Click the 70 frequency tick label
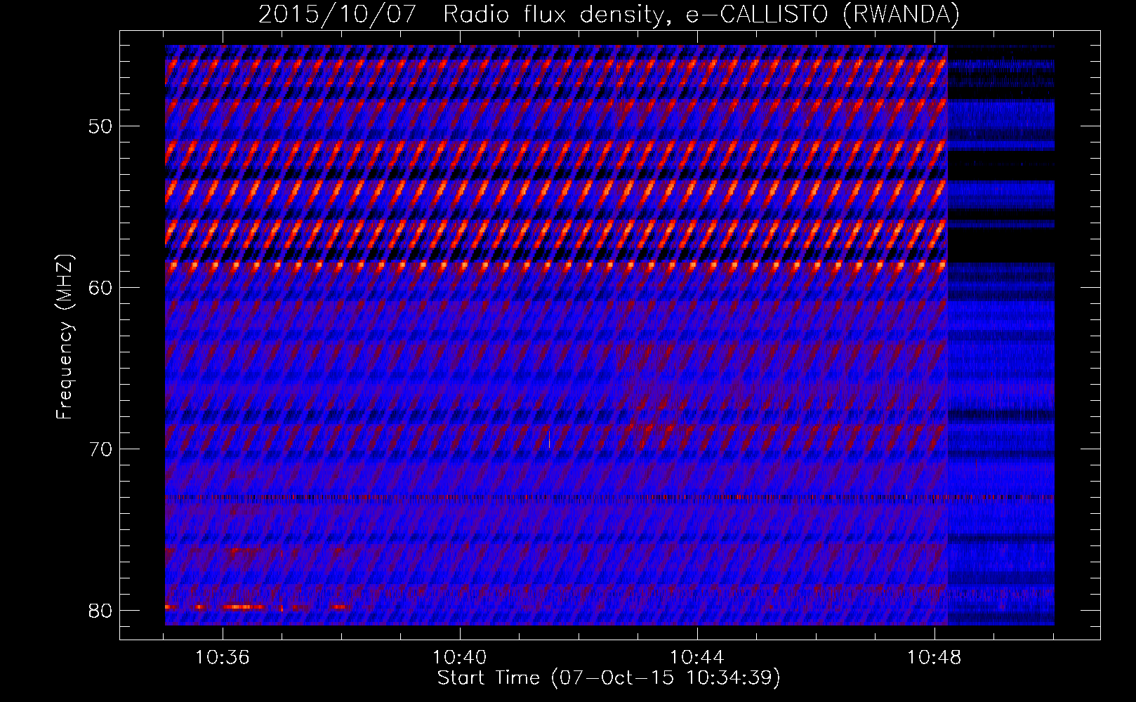Viewport: 1136px width, 702px height. point(100,449)
